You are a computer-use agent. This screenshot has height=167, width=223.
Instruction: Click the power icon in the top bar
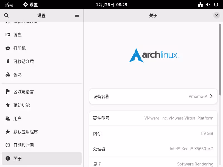(216, 4)
